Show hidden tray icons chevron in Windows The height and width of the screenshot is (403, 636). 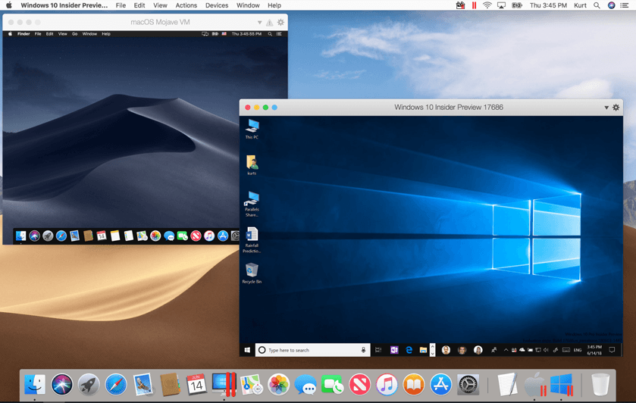pos(506,350)
